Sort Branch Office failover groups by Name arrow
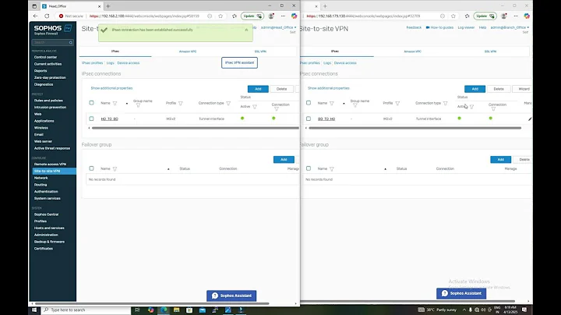This screenshot has height=315, width=561. [x=386, y=169]
